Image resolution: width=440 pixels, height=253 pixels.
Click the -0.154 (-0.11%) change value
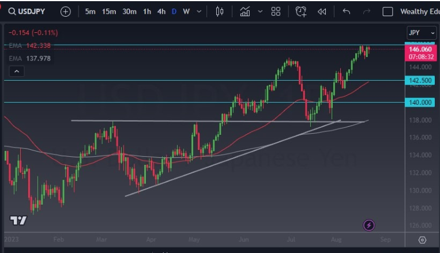(33, 33)
